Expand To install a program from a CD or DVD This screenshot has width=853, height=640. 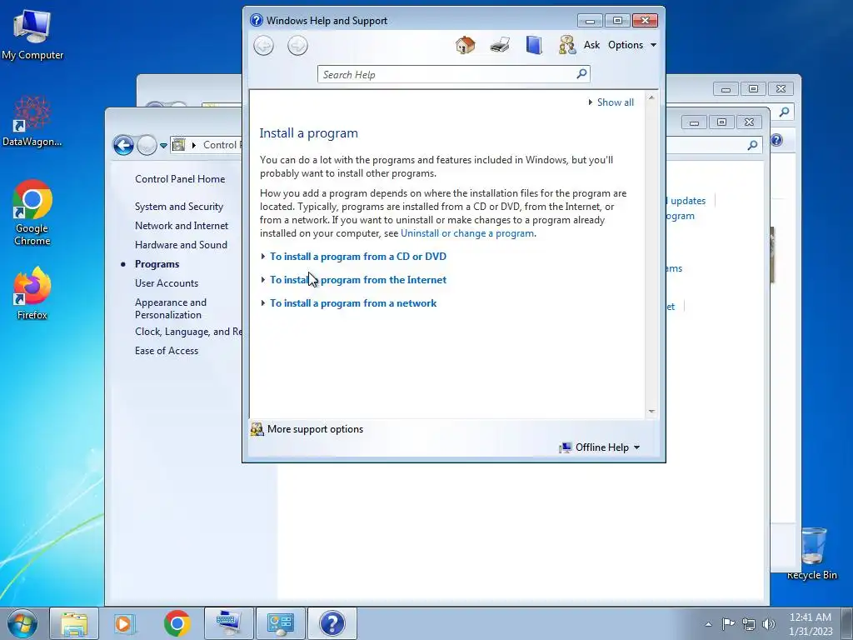coord(358,257)
